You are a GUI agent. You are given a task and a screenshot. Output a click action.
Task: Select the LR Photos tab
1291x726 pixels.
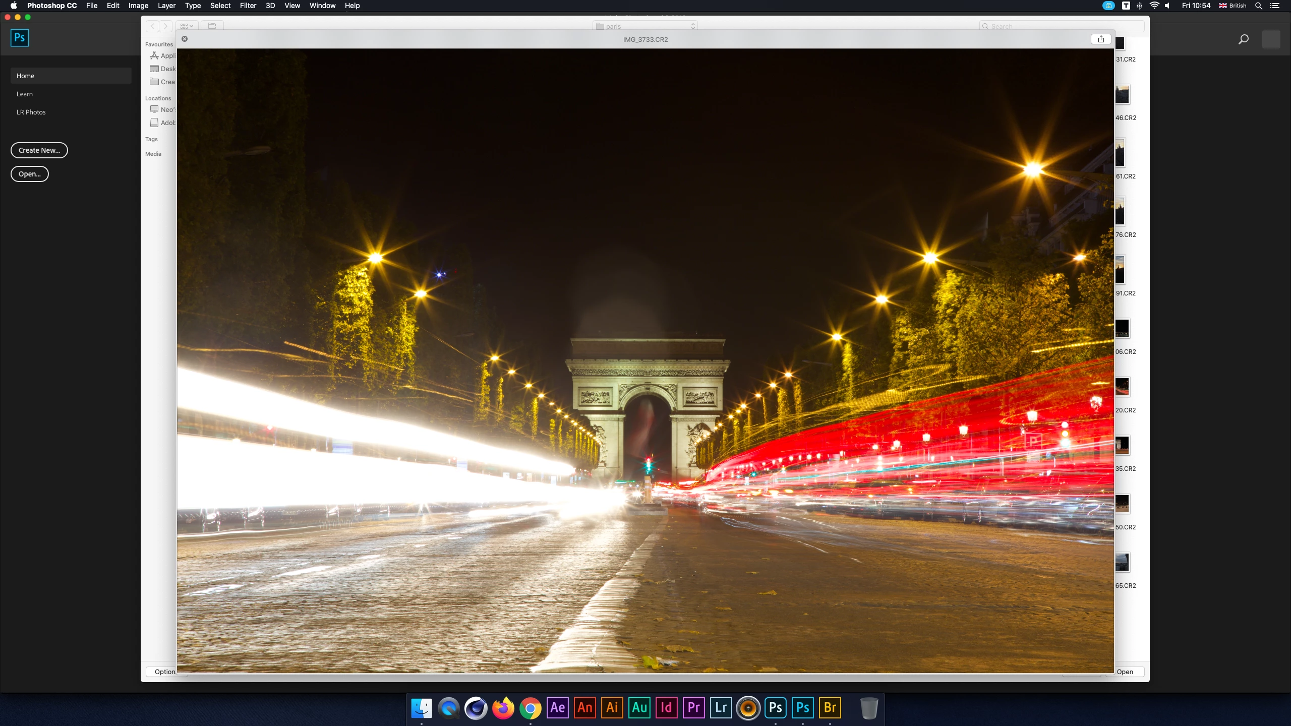pyautogui.click(x=31, y=112)
